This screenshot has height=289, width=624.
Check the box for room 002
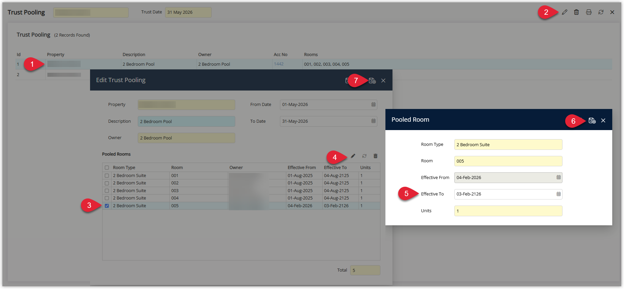[x=107, y=183]
